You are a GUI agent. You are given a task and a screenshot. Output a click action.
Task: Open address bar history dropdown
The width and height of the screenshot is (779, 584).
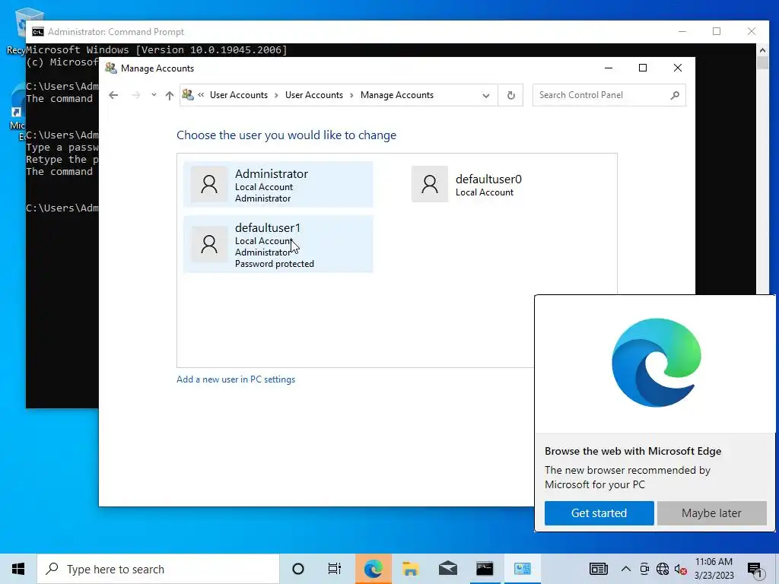486,95
